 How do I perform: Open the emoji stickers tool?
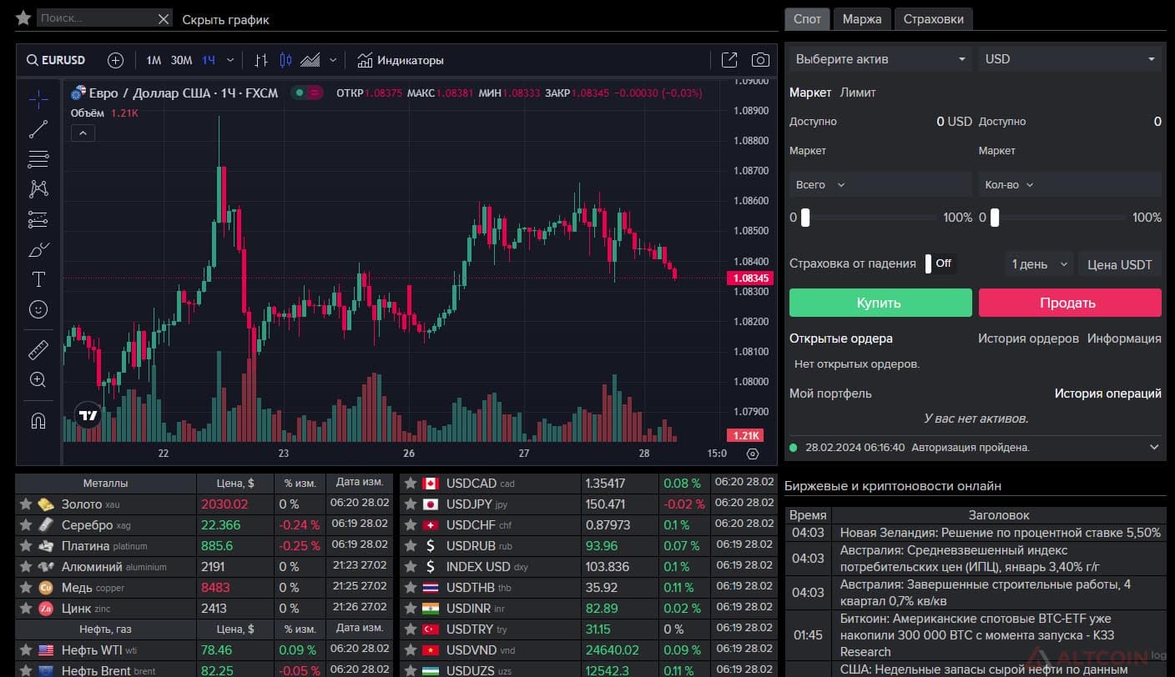click(x=38, y=309)
